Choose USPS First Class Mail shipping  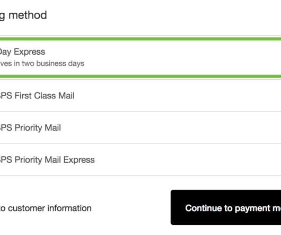tap(140, 96)
